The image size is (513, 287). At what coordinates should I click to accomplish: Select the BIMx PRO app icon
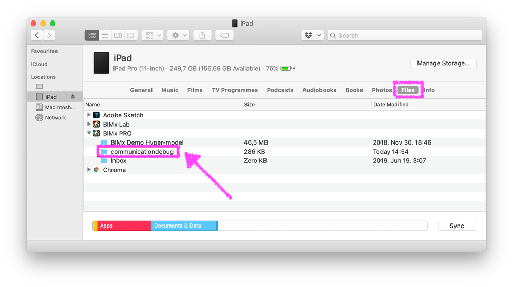[96, 133]
